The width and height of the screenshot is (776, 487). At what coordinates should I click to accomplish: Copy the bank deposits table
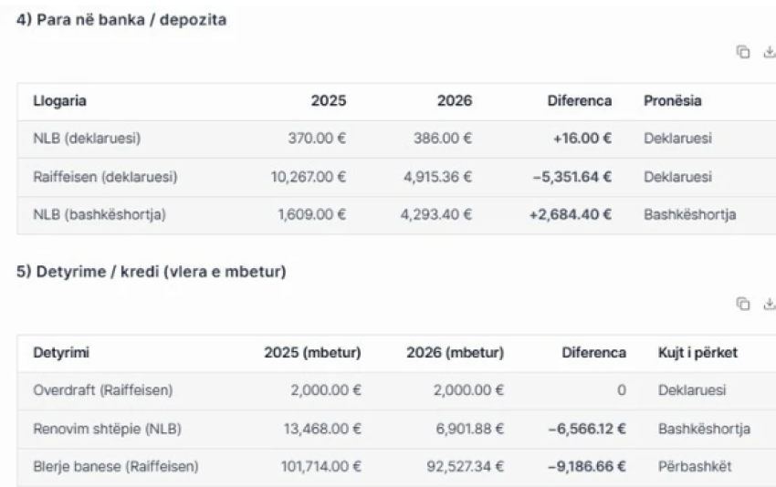tap(743, 53)
